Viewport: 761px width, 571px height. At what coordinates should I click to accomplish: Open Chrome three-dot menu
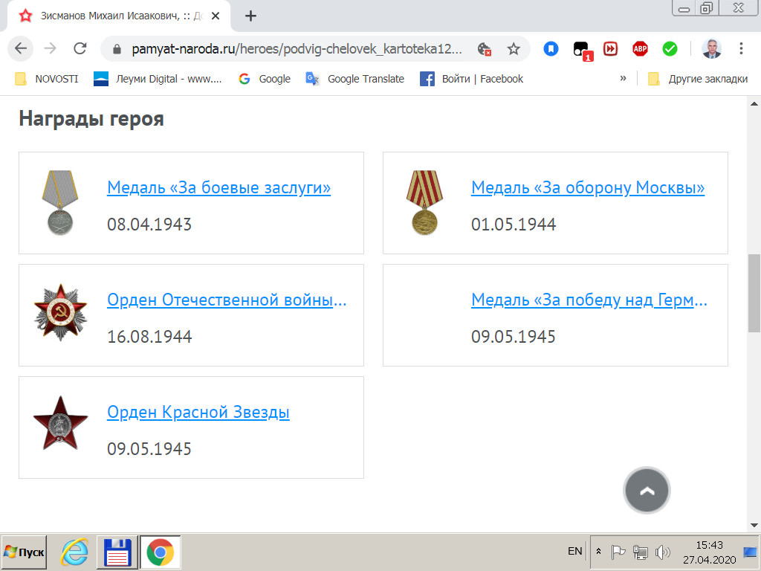pos(741,49)
